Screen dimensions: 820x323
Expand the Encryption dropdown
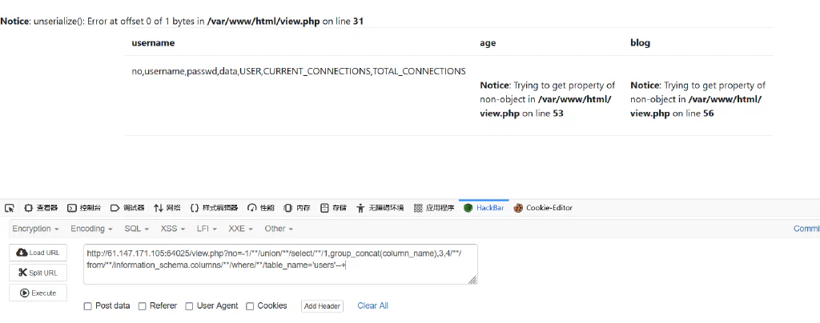(35, 229)
